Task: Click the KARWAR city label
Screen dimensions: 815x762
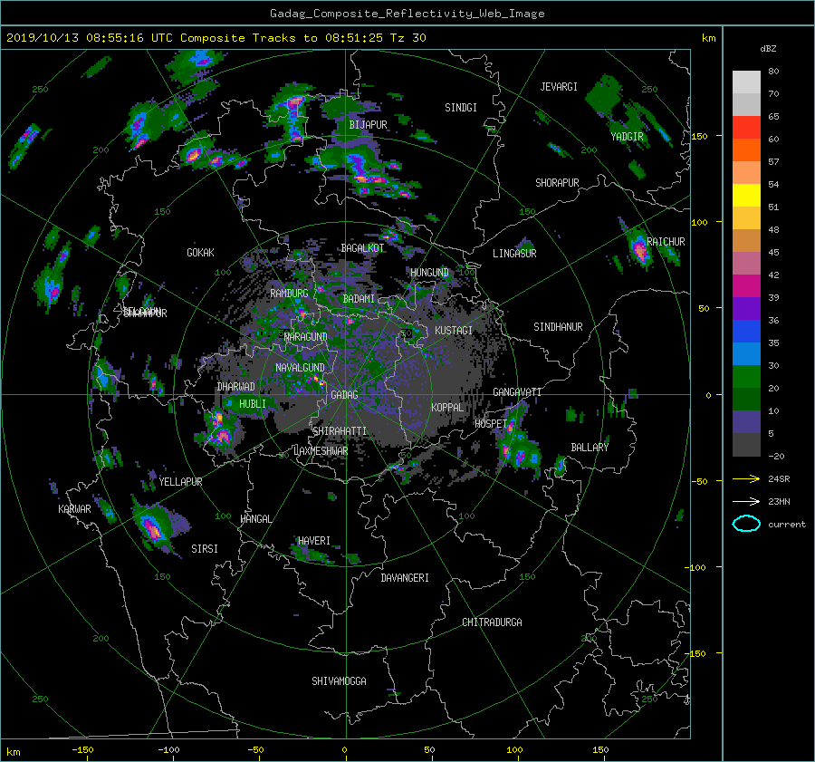Action: (74, 509)
